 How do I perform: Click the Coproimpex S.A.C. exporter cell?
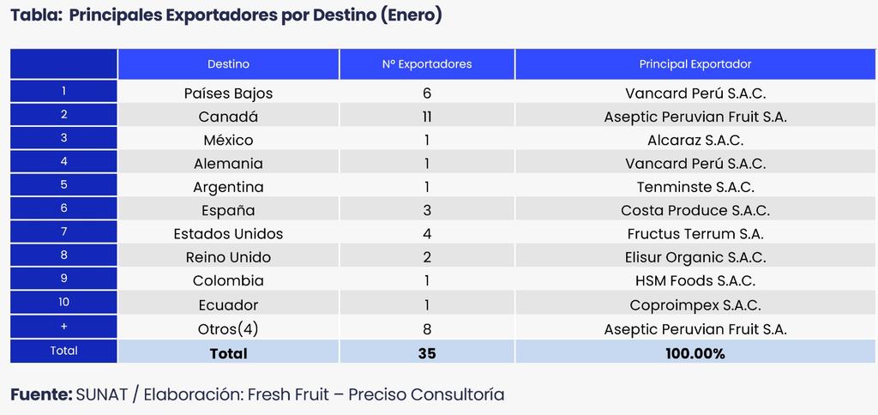click(x=695, y=304)
